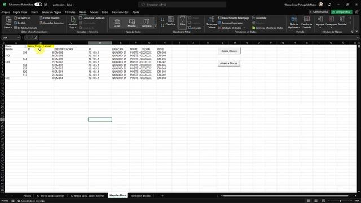Create a Planilha de Previsão

click(x=307, y=23)
